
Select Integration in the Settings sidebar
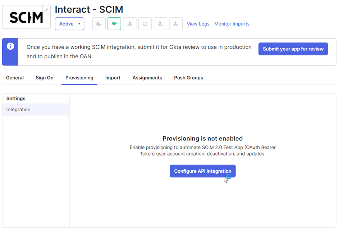coord(36,109)
